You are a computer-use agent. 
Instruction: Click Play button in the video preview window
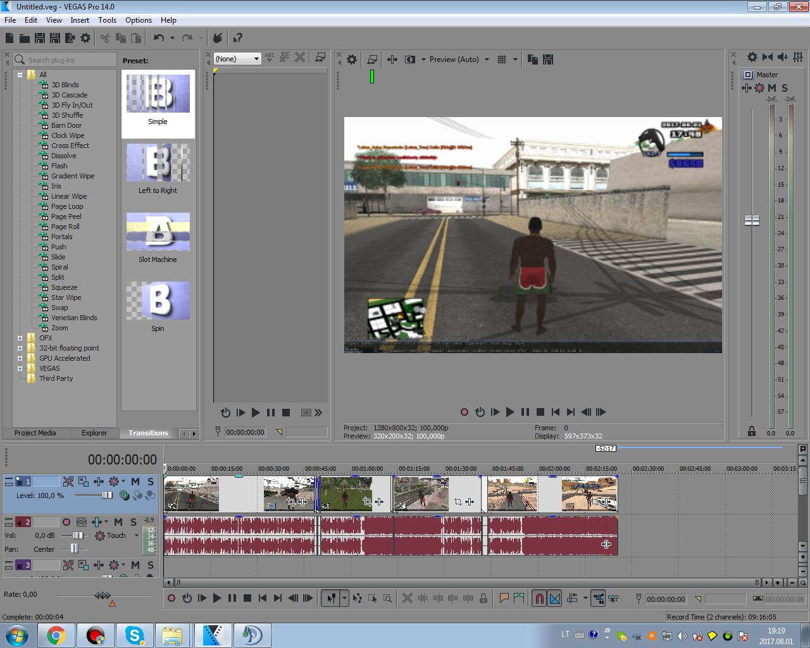click(510, 412)
